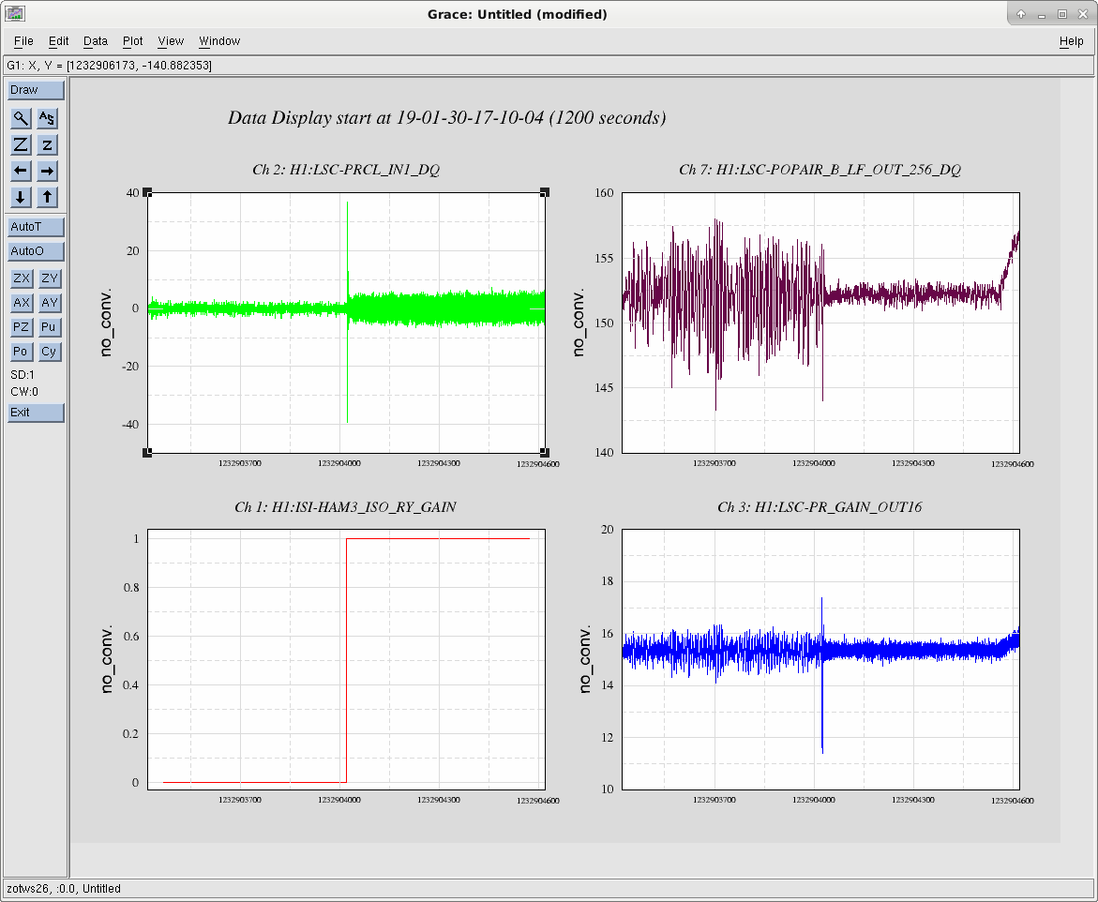This screenshot has height=902, width=1098.
Task: Click the small z zoom-out icon
Action: coord(47,145)
